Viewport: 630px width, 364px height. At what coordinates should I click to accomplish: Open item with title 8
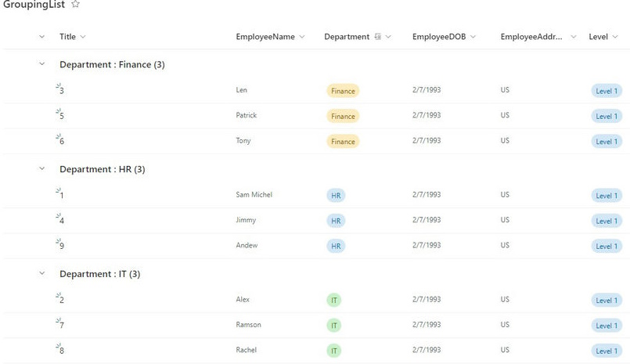point(62,351)
